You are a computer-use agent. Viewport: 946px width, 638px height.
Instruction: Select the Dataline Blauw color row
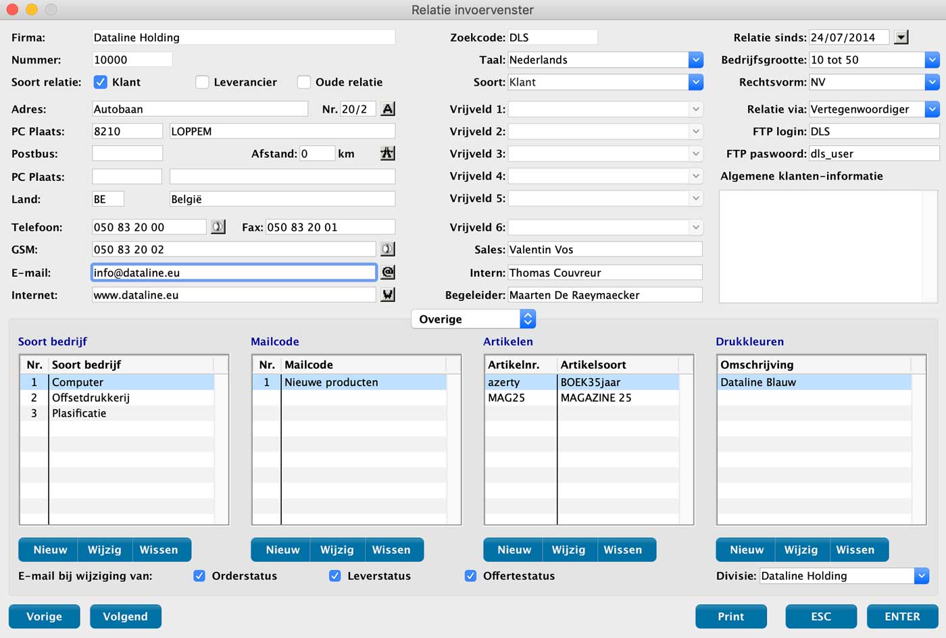pyautogui.click(x=815, y=382)
